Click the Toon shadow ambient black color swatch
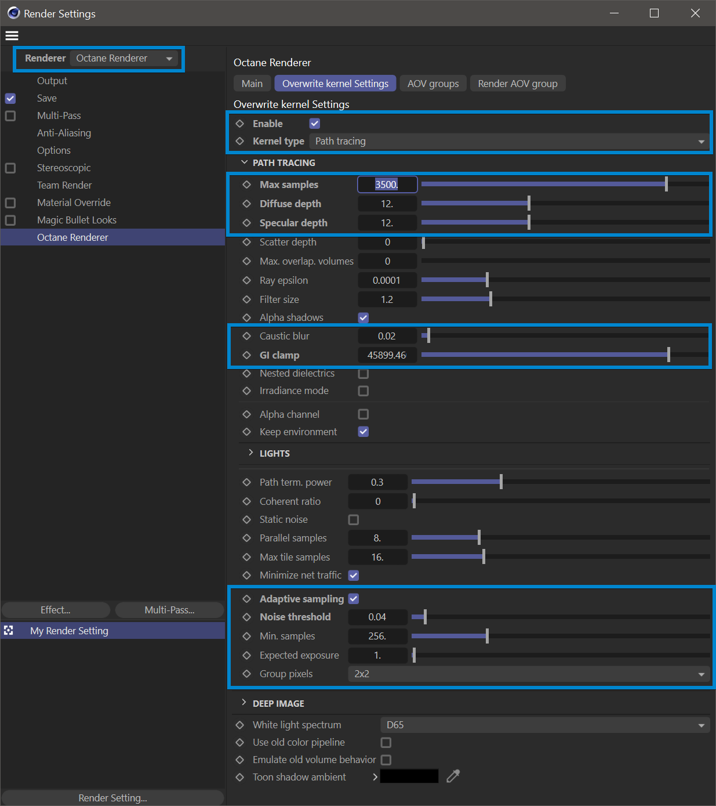 409,776
